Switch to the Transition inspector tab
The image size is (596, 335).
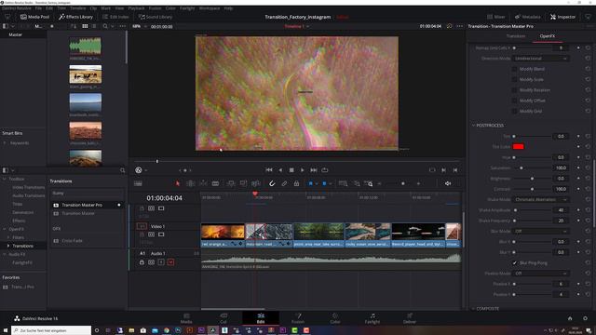pos(515,36)
